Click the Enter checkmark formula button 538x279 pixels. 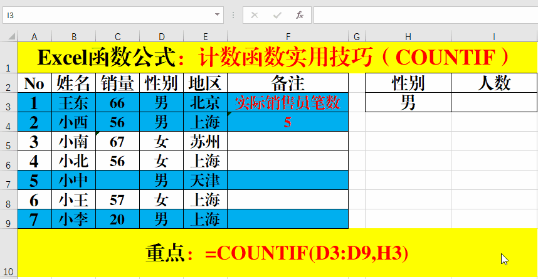pos(277,15)
